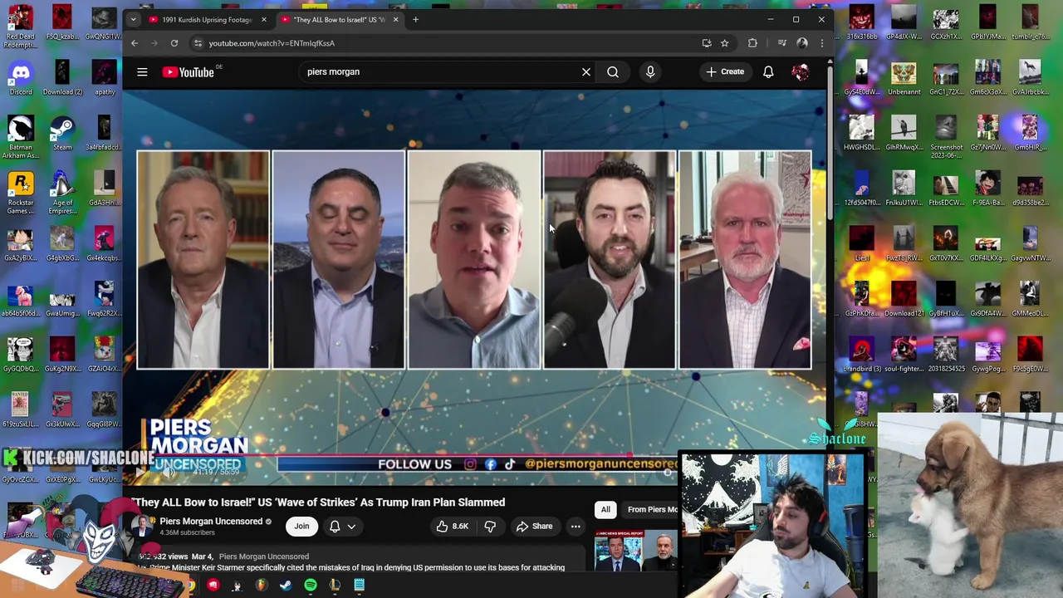The width and height of the screenshot is (1063, 598).
Task: Select the 'All' filter chip
Action: [x=605, y=509]
